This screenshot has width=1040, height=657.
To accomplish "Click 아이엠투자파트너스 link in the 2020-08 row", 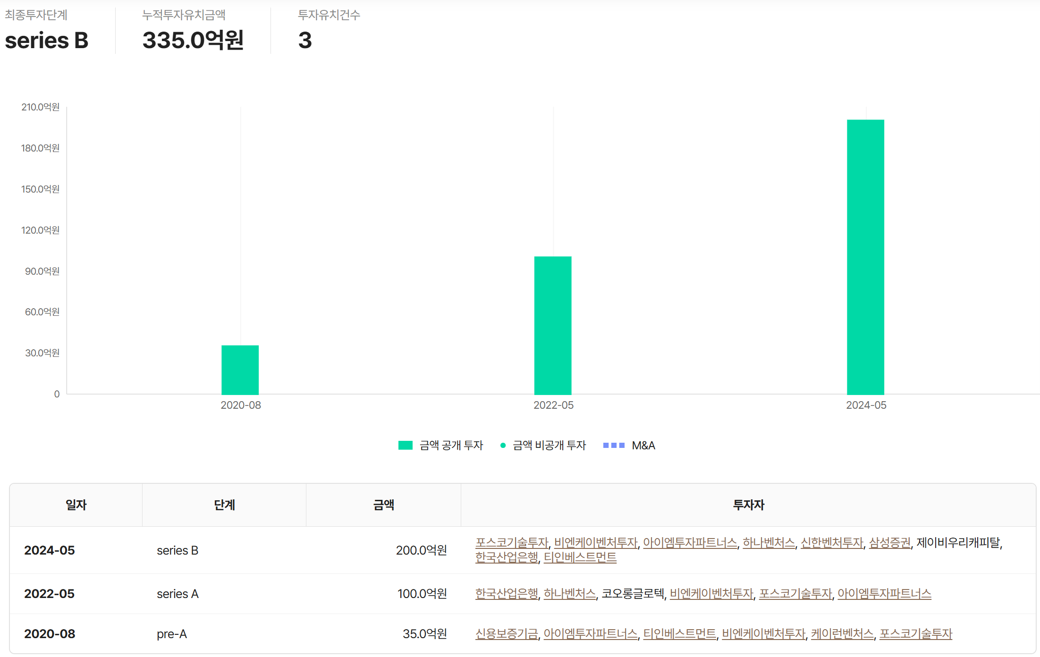I will (591, 634).
